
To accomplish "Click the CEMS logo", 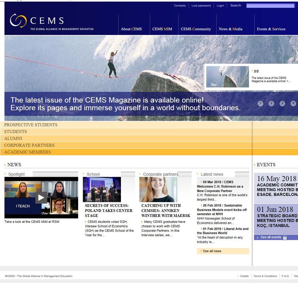I will click(x=52, y=22).
